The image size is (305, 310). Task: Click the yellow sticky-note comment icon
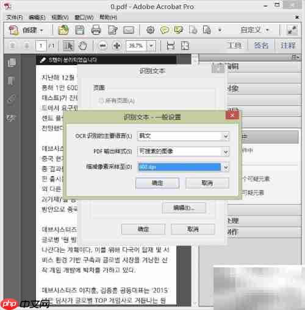pyautogui.click(x=165, y=30)
